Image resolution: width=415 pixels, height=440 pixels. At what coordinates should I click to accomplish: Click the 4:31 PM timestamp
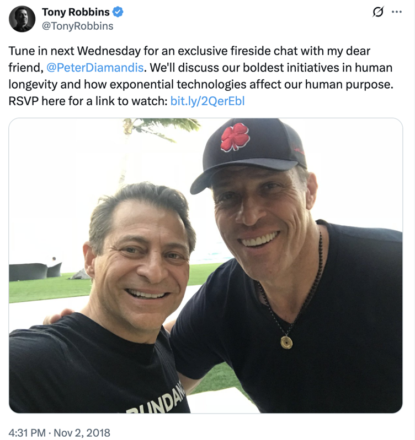tap(27, 432)
